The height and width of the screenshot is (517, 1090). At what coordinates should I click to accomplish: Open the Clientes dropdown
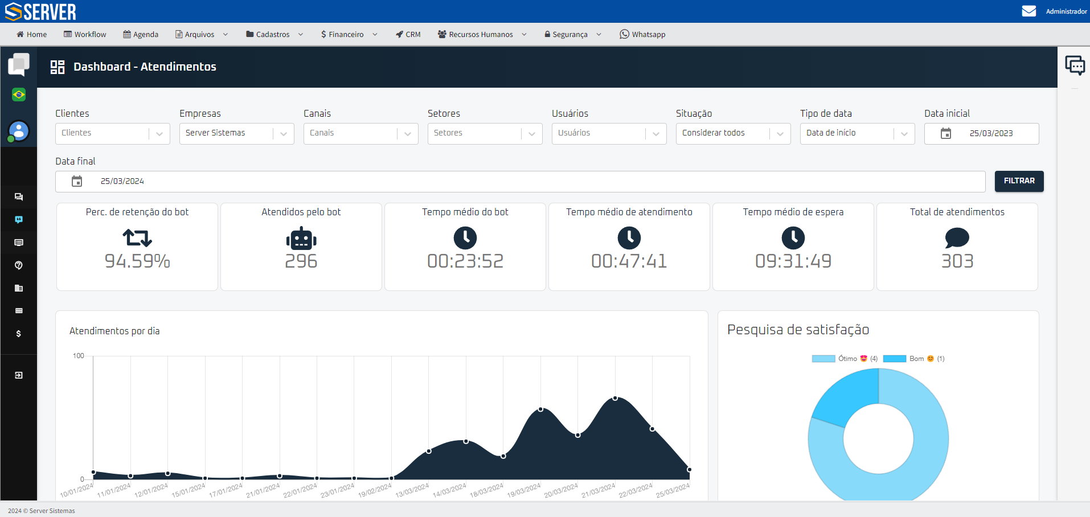(113, 134)
